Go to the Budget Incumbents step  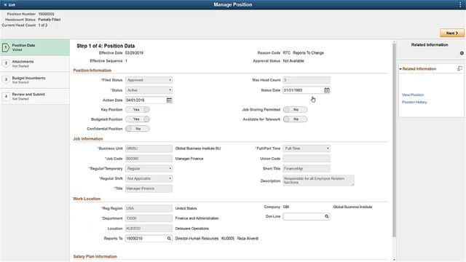point(35,80)
